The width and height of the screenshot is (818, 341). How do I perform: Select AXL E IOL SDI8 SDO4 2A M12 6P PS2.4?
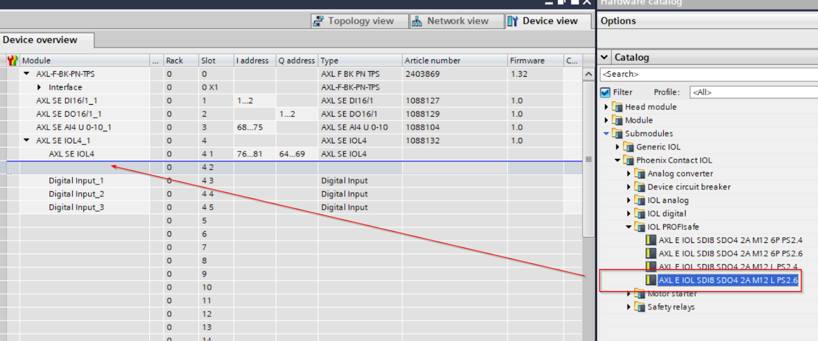[731, 240]
